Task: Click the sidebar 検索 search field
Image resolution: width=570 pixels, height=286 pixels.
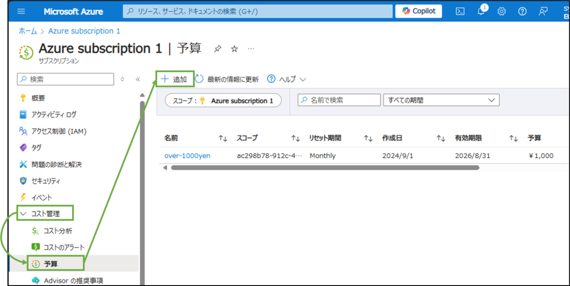Action: coord(66,79)
